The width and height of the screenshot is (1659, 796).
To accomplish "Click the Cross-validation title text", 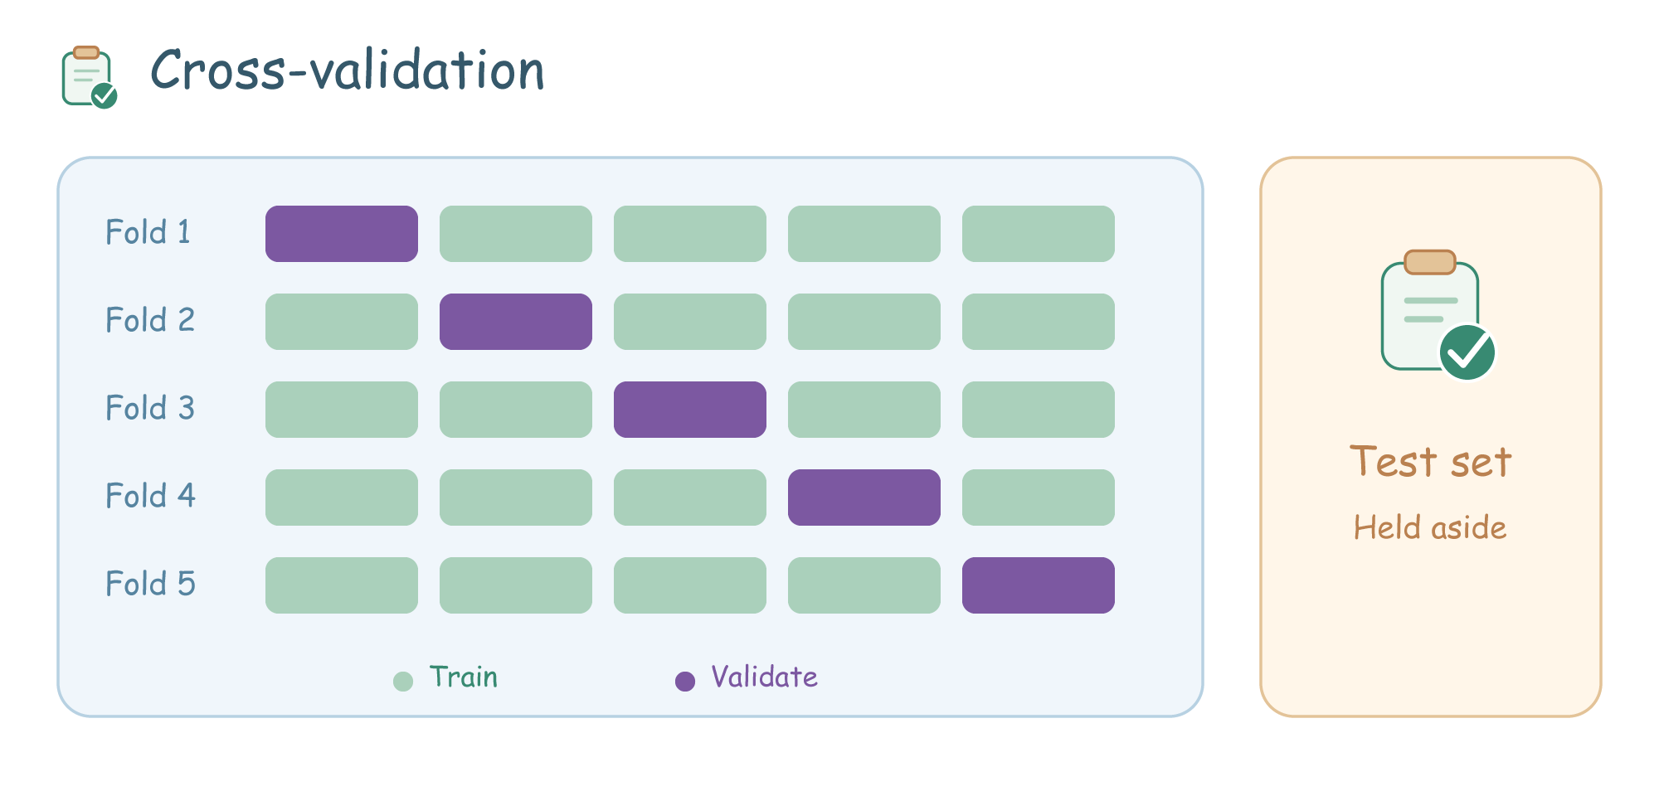I will click(348, 70).
